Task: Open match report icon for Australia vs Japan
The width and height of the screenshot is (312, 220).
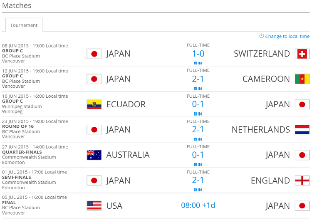Action: pyautogui.click(x=195, y=165)
